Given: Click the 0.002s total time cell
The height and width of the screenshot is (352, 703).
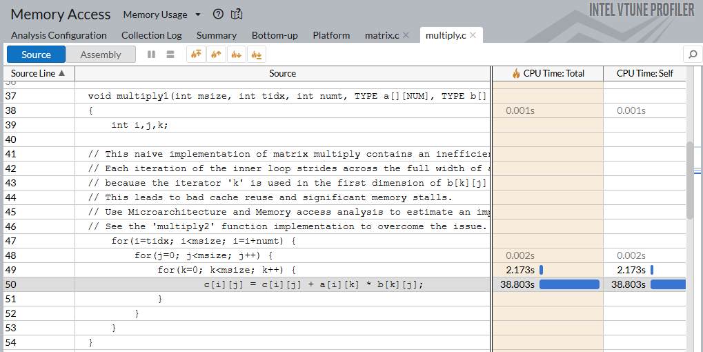Looking at the screenshot, I should (520, 255).
